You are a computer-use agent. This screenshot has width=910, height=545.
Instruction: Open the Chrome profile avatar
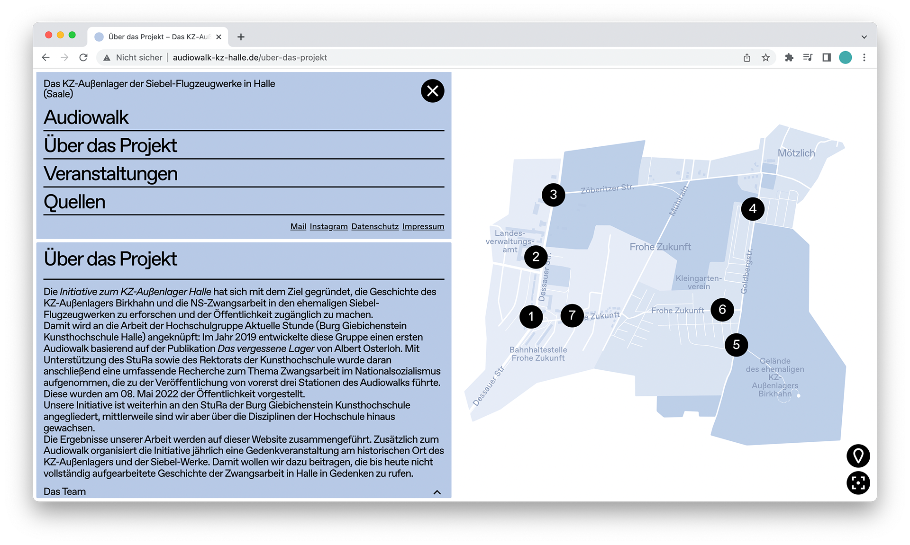coord(846,57)
